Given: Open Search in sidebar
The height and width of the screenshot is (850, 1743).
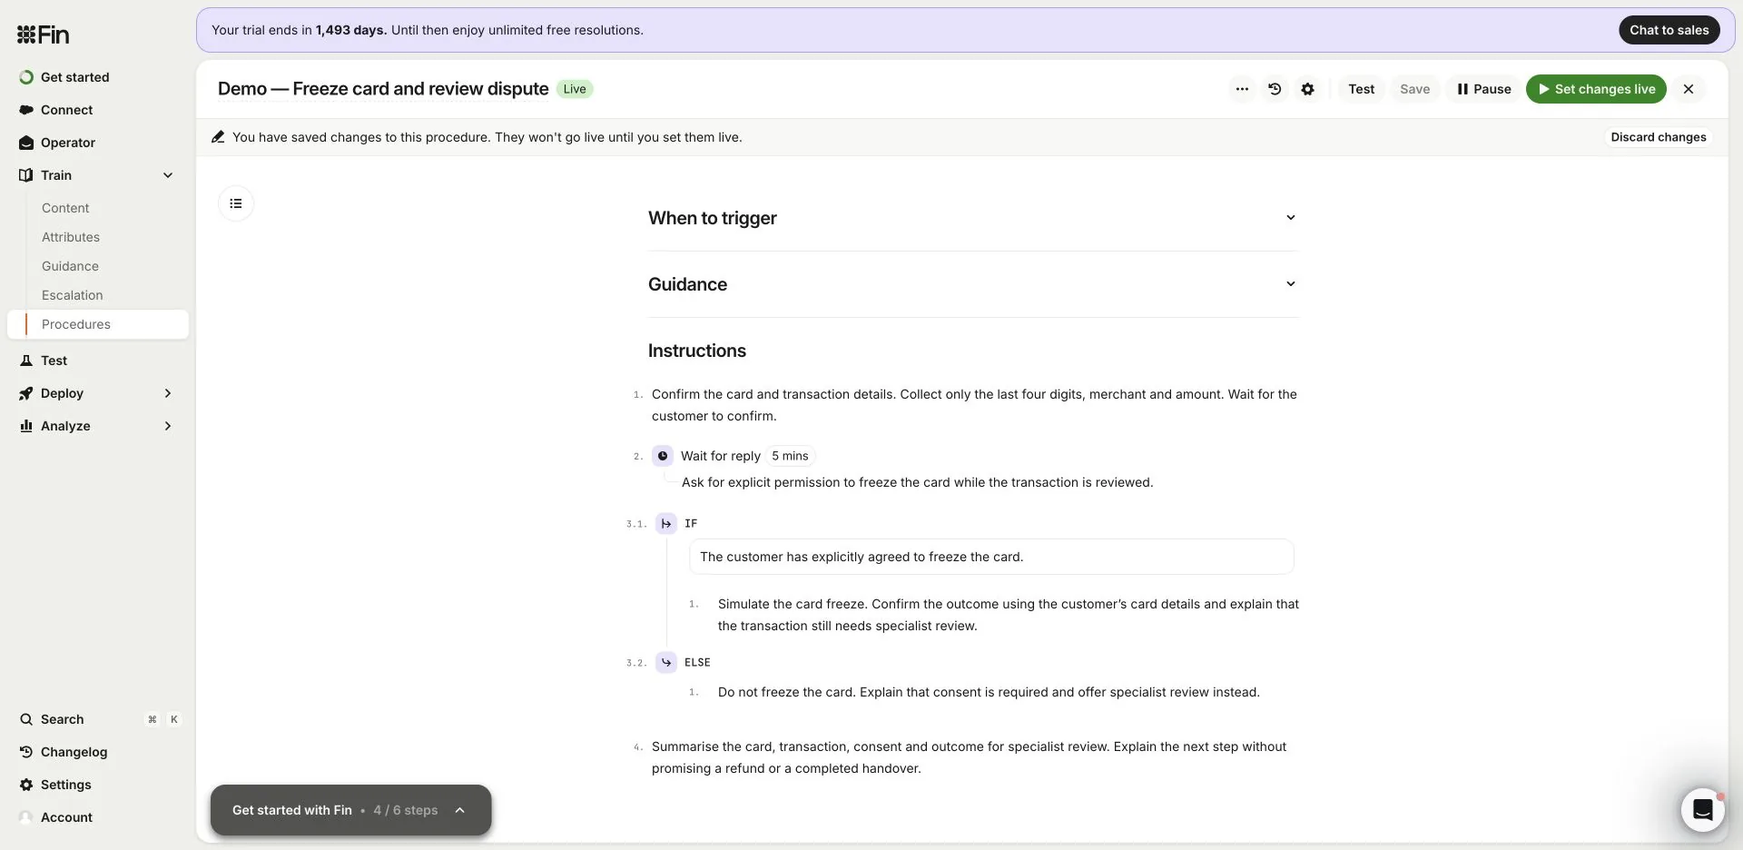Looking at the screenshot, I should (98, 719).
